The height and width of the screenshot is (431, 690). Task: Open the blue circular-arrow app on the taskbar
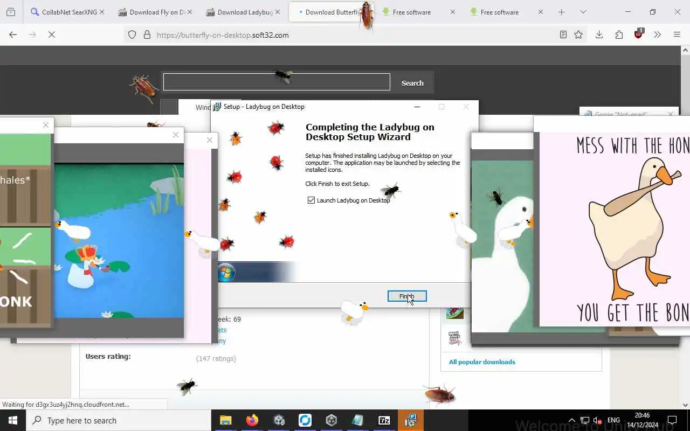click(305, 420)
